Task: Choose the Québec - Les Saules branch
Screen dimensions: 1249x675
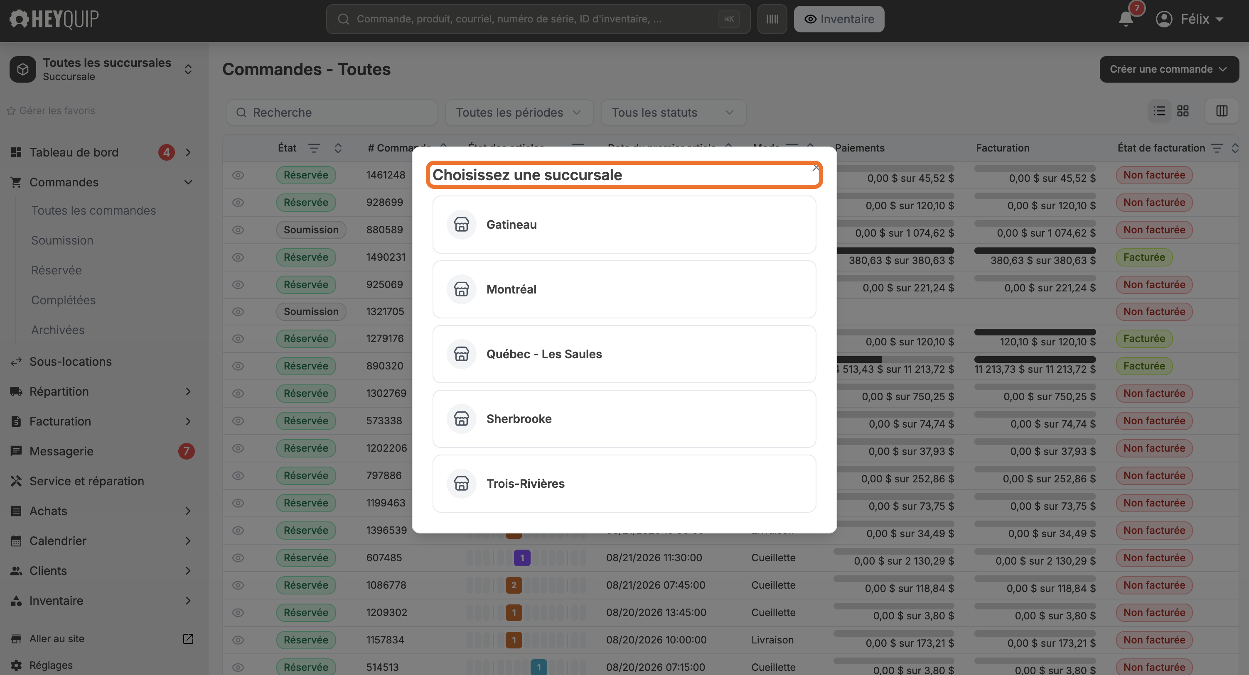Action: (624, 354)
